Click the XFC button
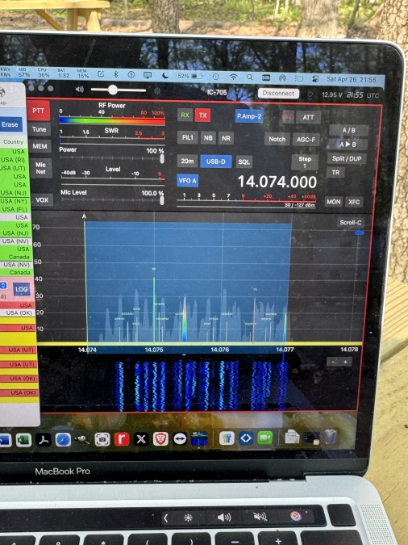The image size is (408, 545). (354, 202)
